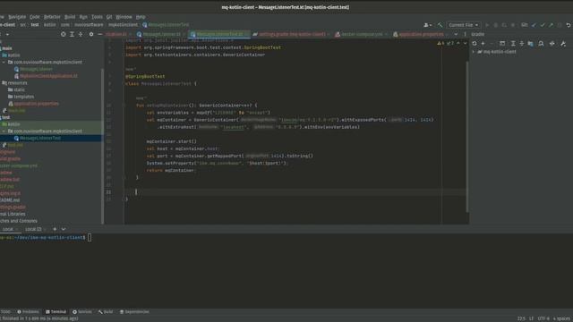Select MessageListenerTest in project tree
Screen dimensions: 573x322
[40, 139]
